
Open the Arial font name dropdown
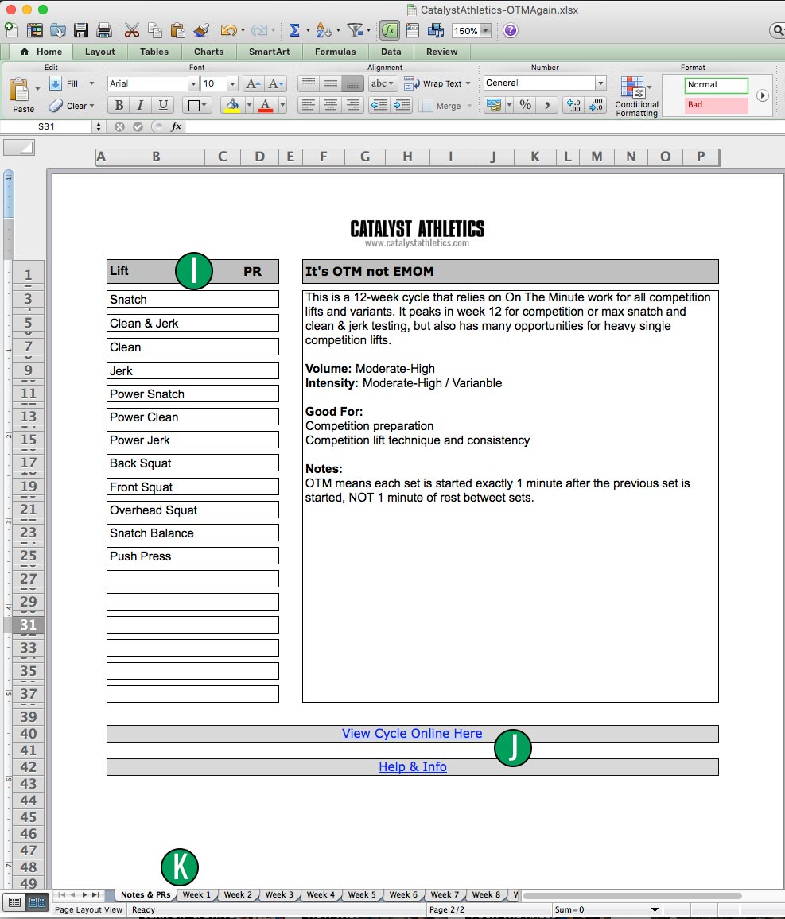click(193, 83)
